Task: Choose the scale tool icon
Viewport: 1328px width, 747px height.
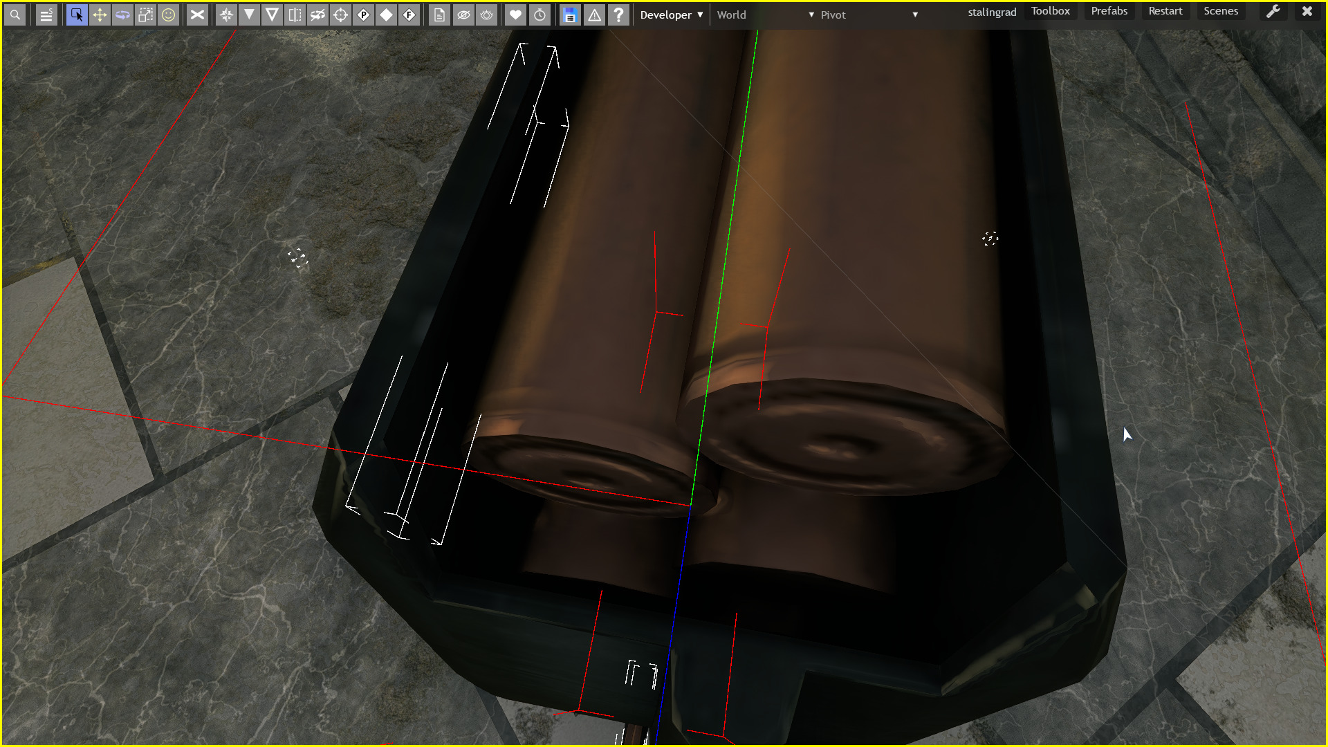Action: (x=145, y=15)
